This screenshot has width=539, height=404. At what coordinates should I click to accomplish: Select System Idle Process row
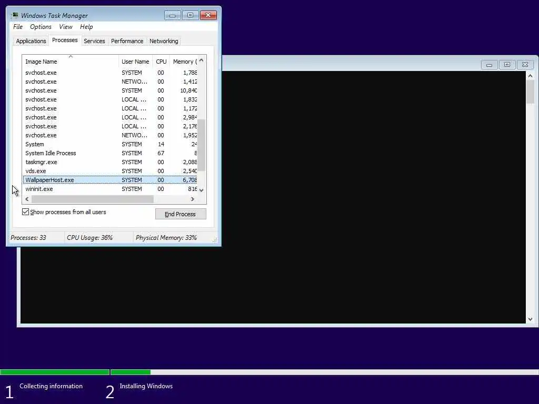tap(110, 153)
